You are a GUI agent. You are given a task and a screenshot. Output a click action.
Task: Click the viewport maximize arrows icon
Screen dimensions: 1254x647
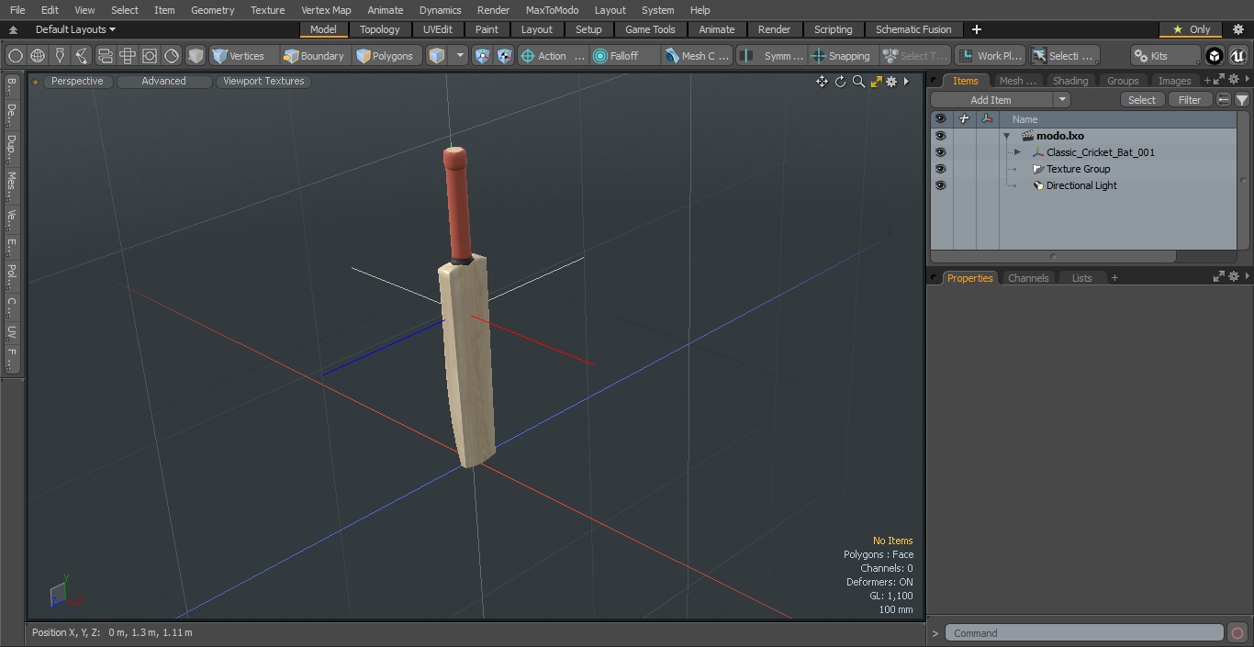tap(876, 82)
